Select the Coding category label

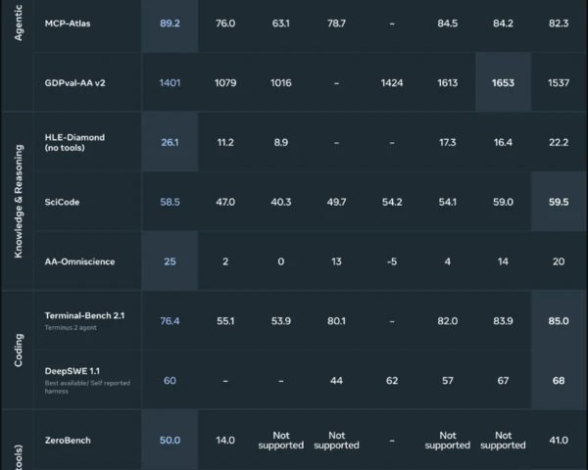[x=18, y=351]
